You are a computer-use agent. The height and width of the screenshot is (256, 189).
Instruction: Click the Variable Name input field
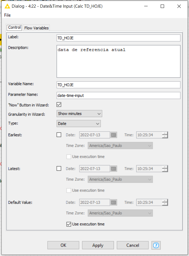click(x=118, y=85)
